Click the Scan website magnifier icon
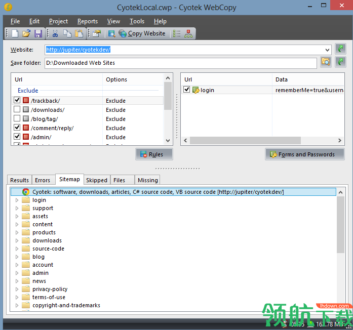This screenshot has height=330, width=353. (x=111, y=33)
